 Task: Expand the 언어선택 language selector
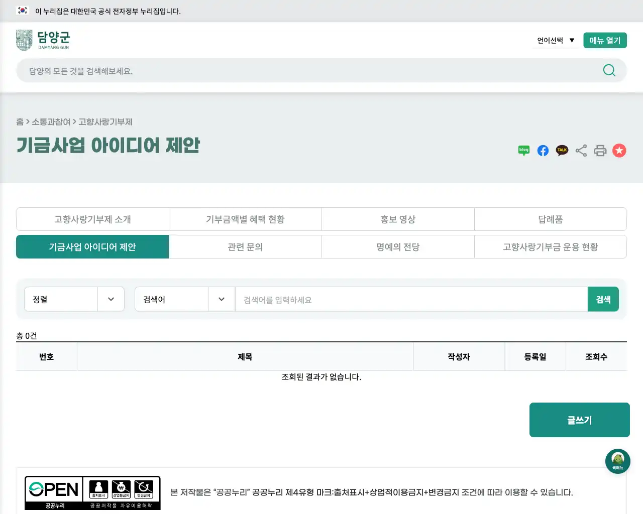[x=555, y=40]
